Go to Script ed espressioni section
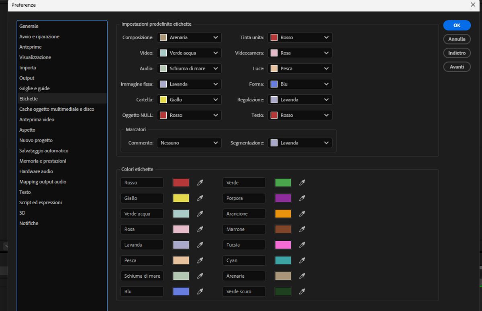This screenshot has height=311, width=482. click(x=62, y=203)
